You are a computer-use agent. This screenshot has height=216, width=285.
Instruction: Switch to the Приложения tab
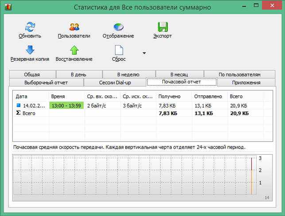tap(246, 82)
